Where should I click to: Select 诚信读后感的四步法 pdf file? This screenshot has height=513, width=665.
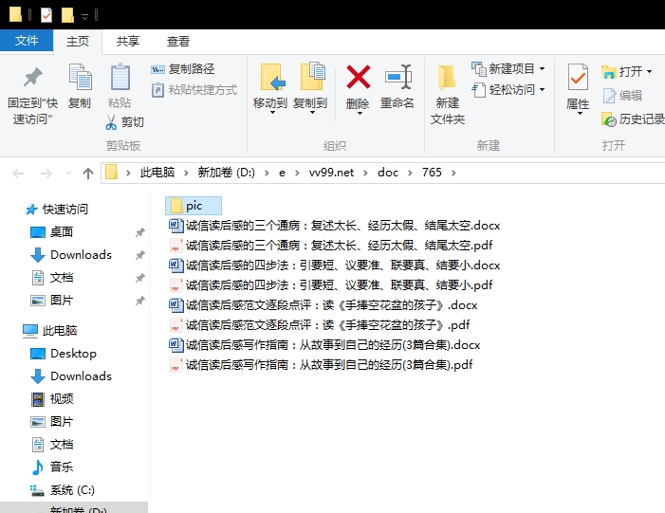(x=331, y=284)
